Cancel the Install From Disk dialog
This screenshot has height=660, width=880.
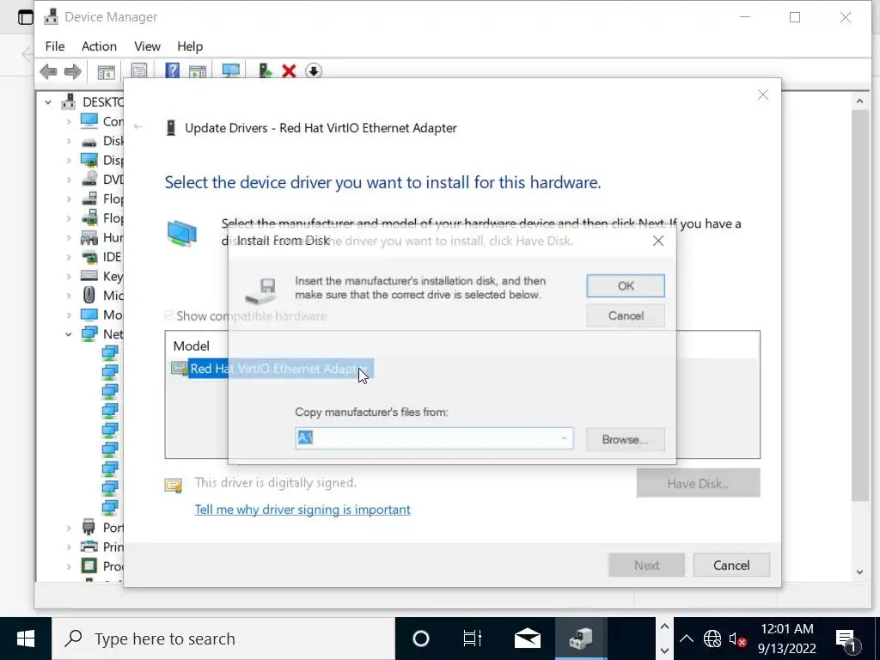pyautogui.click(x=626, y=315)
